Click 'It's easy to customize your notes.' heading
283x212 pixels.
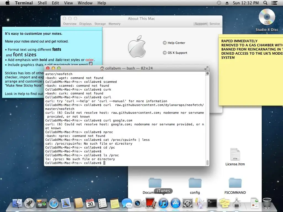tap(33, 33)
